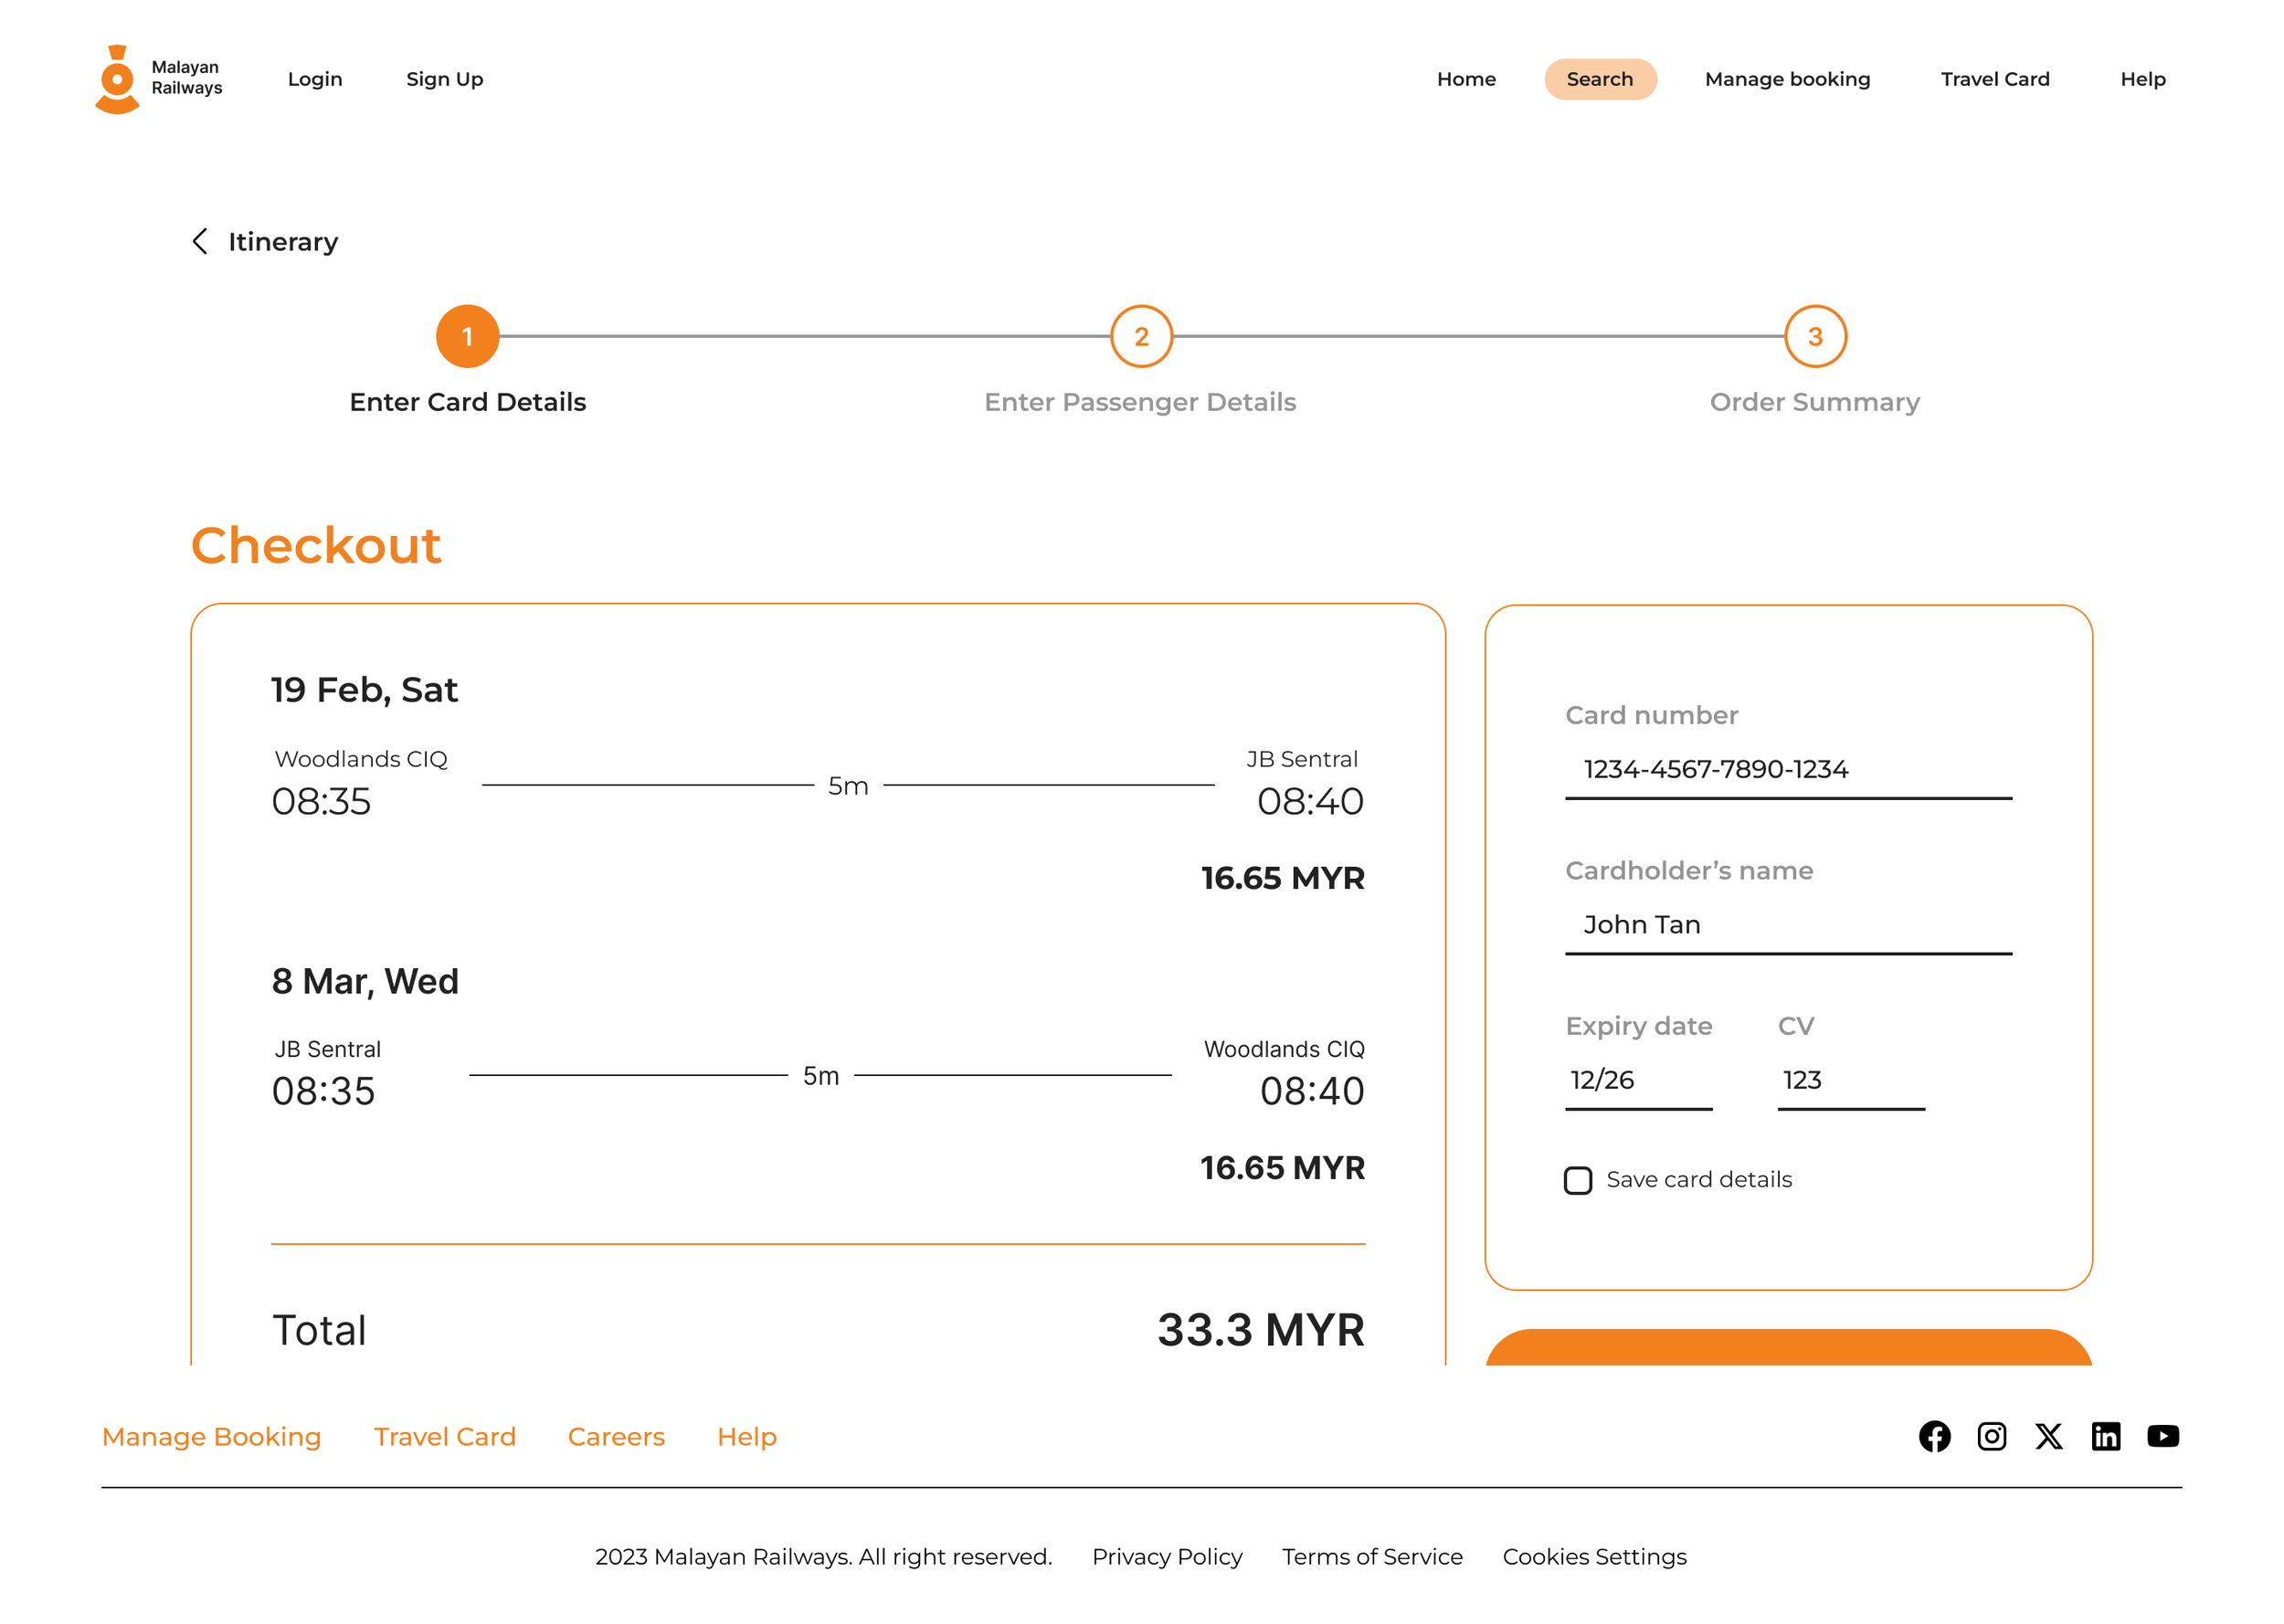Screen dimensions: 2284x1624
Task: Focus the Cardholder's name input
Action: click(1787, 924)
